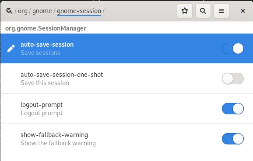The height and width of the screenshot is (161, 253).
Task: Click the Show the fallback warning description
Action: 58,143
